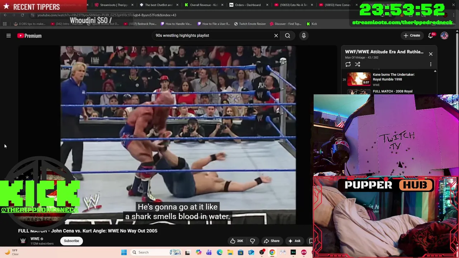This screenshot has width=459, height=258.
Task: Open Microsoft Store taskbar icon
Action: [x=241, y=252]
